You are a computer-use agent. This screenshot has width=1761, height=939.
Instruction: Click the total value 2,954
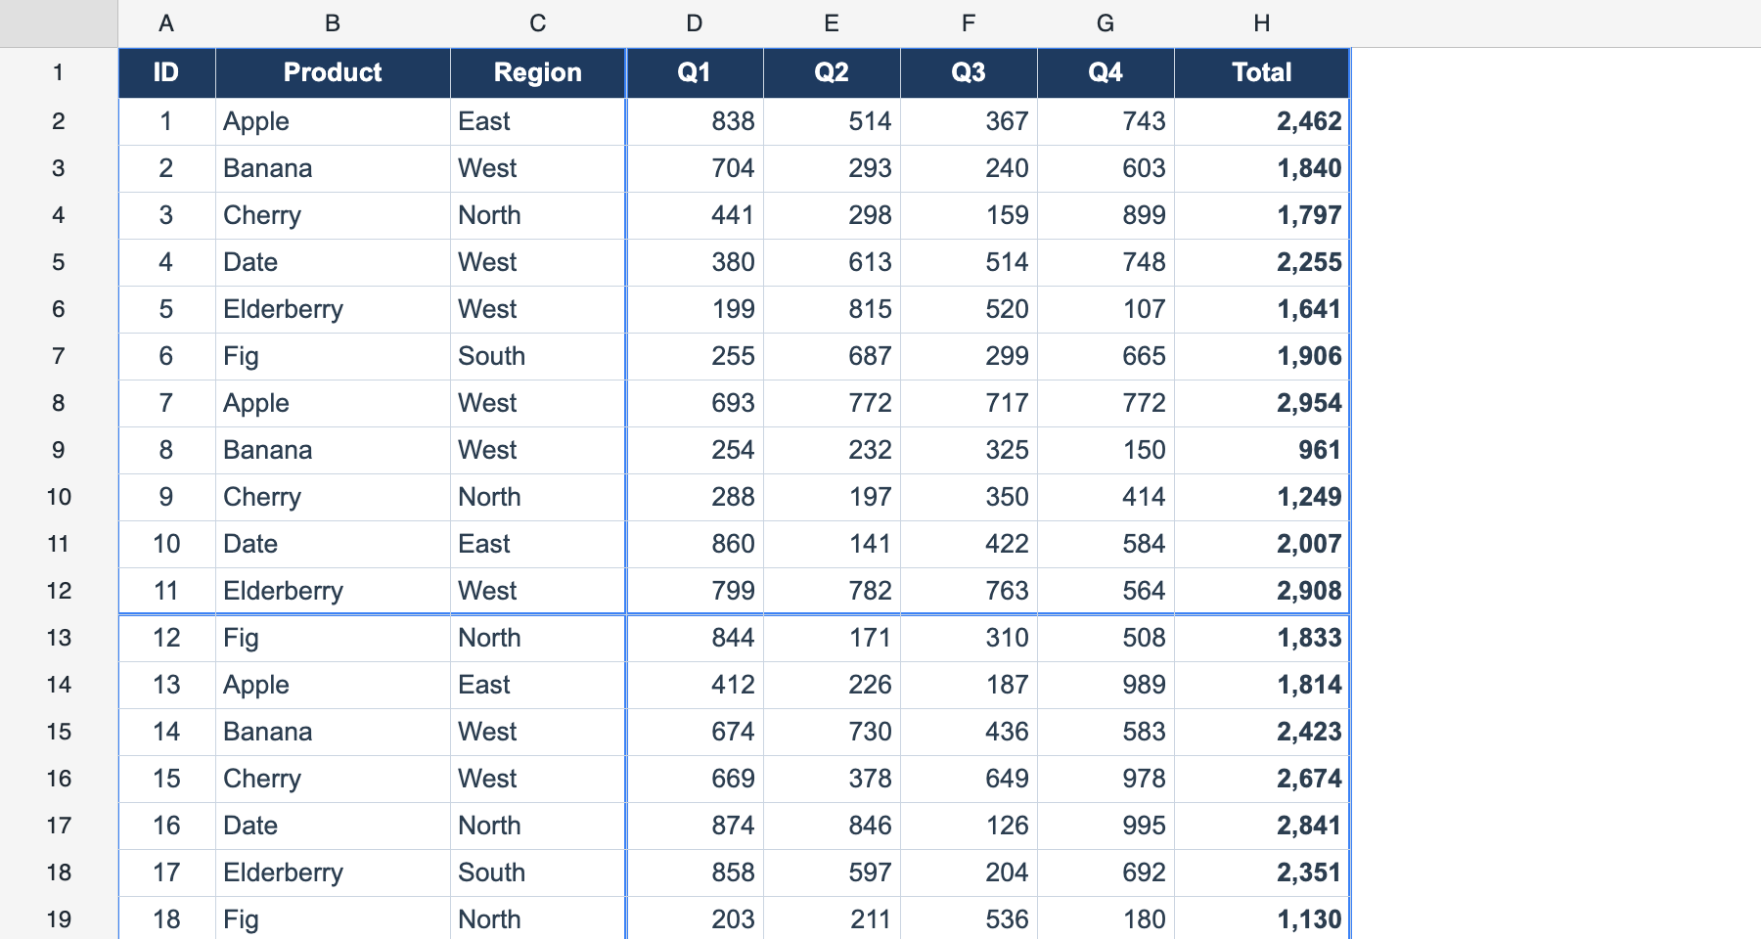click(x=1262, y=403)
